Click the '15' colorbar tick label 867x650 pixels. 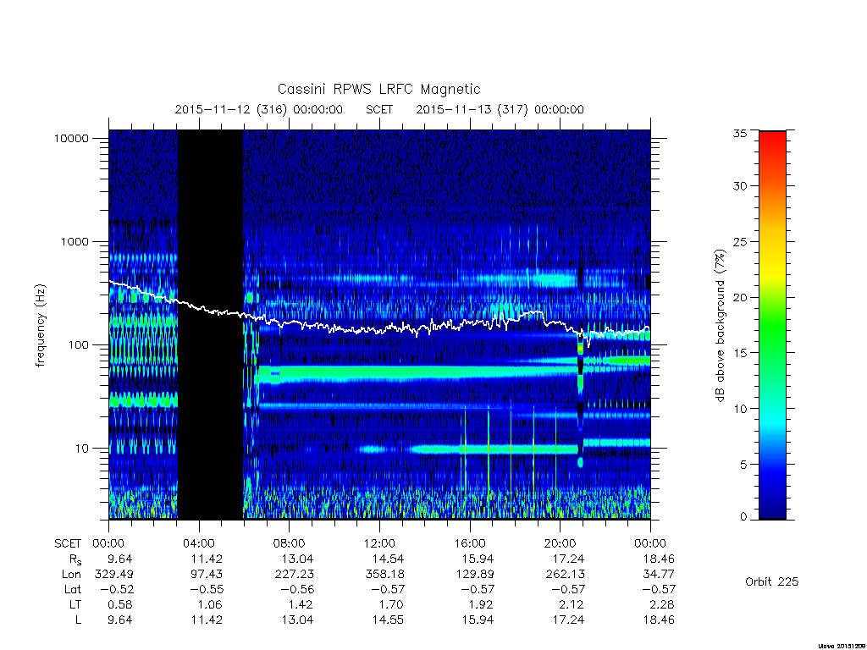tap(740, 353)
